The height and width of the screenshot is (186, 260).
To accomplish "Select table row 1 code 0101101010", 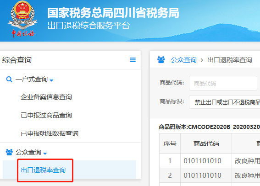I will (203, 161).
